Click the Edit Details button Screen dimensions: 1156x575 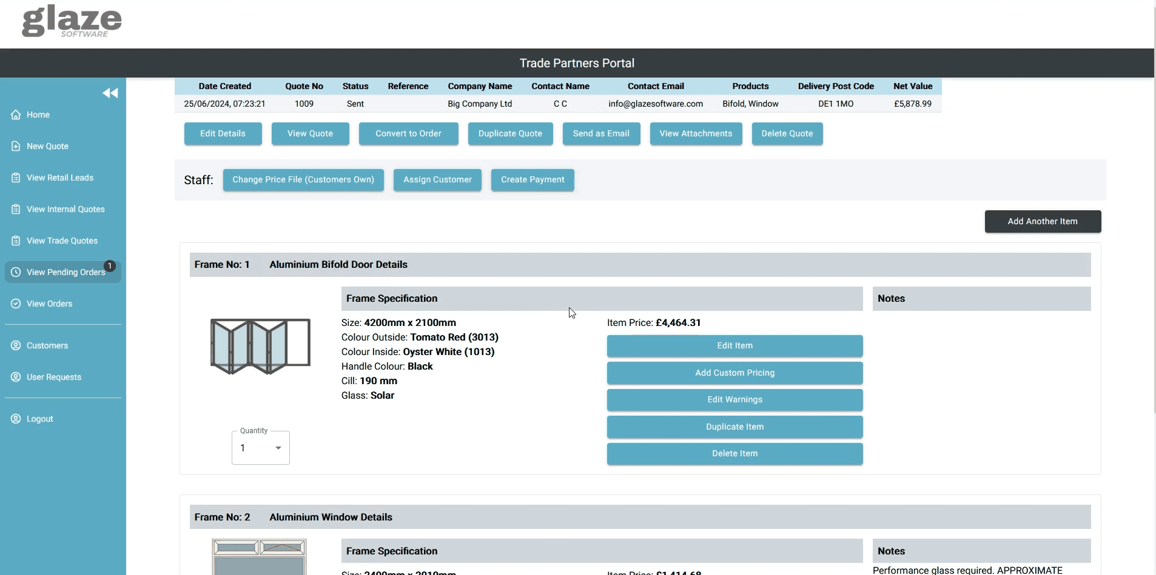point(223,133)
